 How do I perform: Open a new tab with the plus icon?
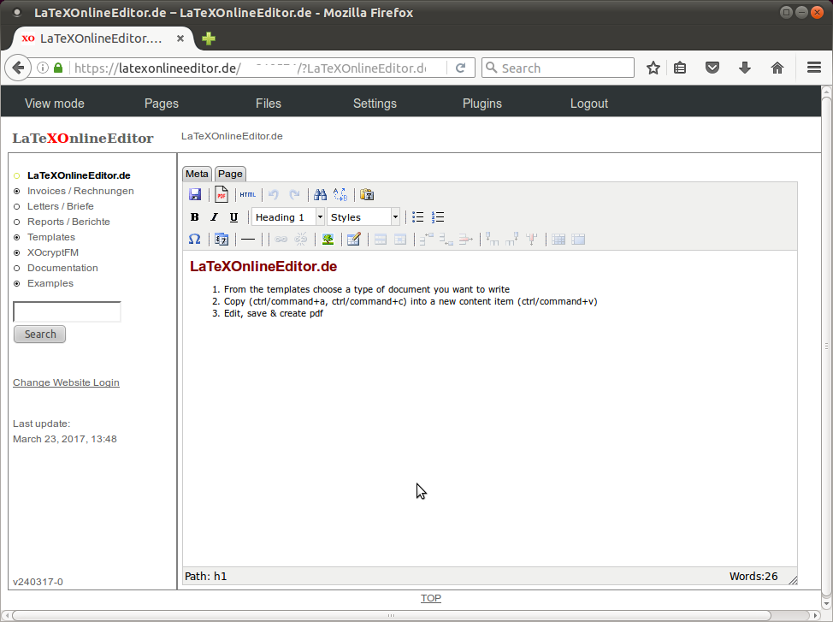[x=209, y=39]
